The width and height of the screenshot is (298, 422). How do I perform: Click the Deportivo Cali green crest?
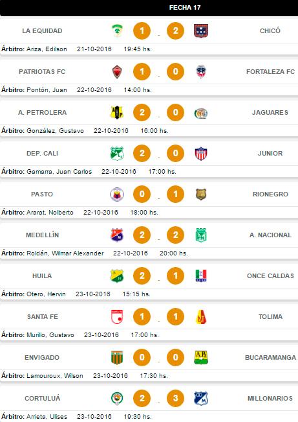(117, 154)
